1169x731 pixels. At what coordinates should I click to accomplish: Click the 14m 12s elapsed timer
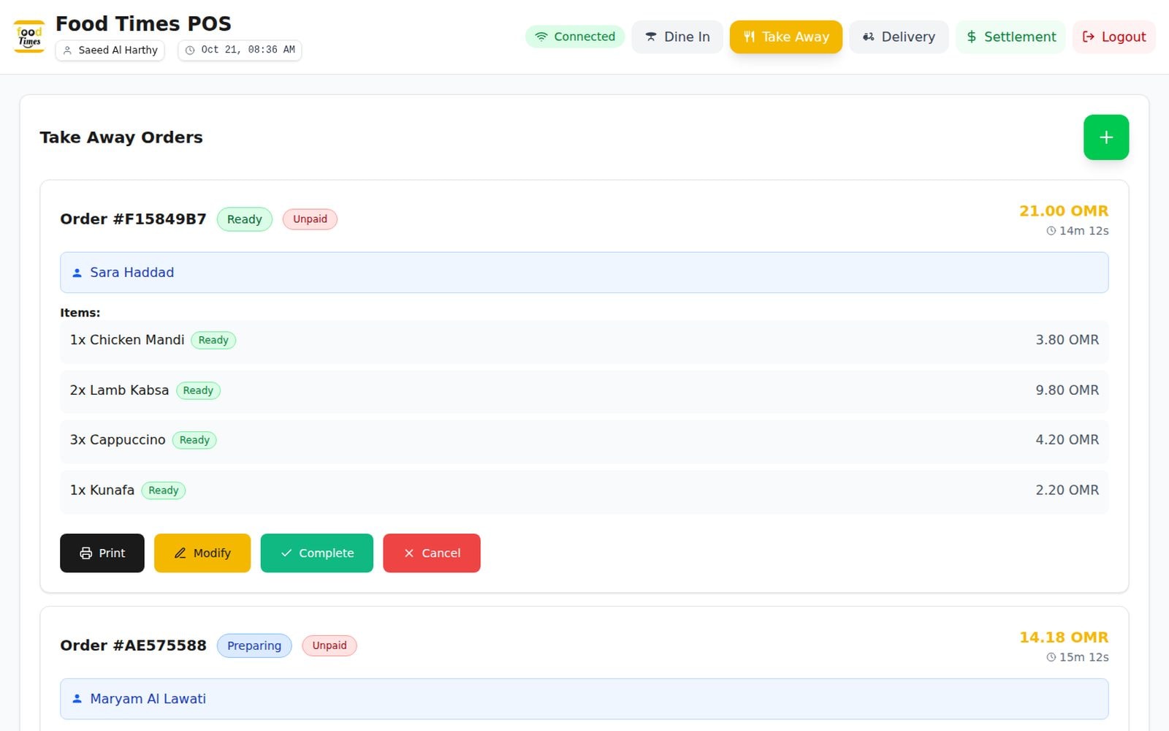(x=1078, y=231)
